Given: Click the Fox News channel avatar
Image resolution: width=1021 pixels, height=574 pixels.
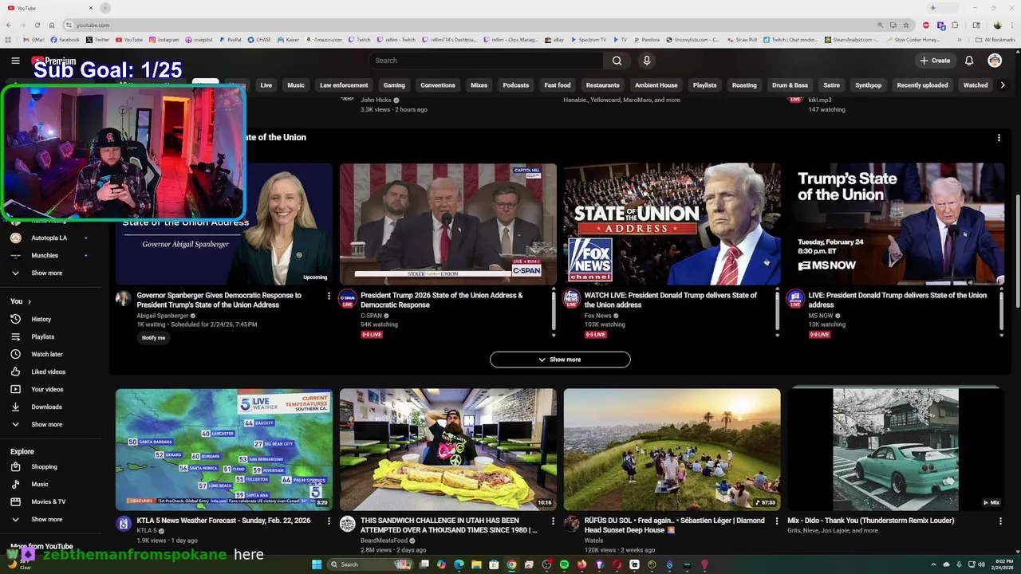Looking at the screenshot, I should click(x=571, y=299).
